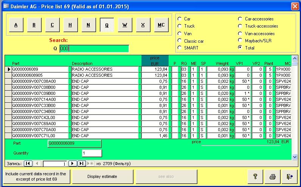Switch to letter W part group

click(125, 25)
